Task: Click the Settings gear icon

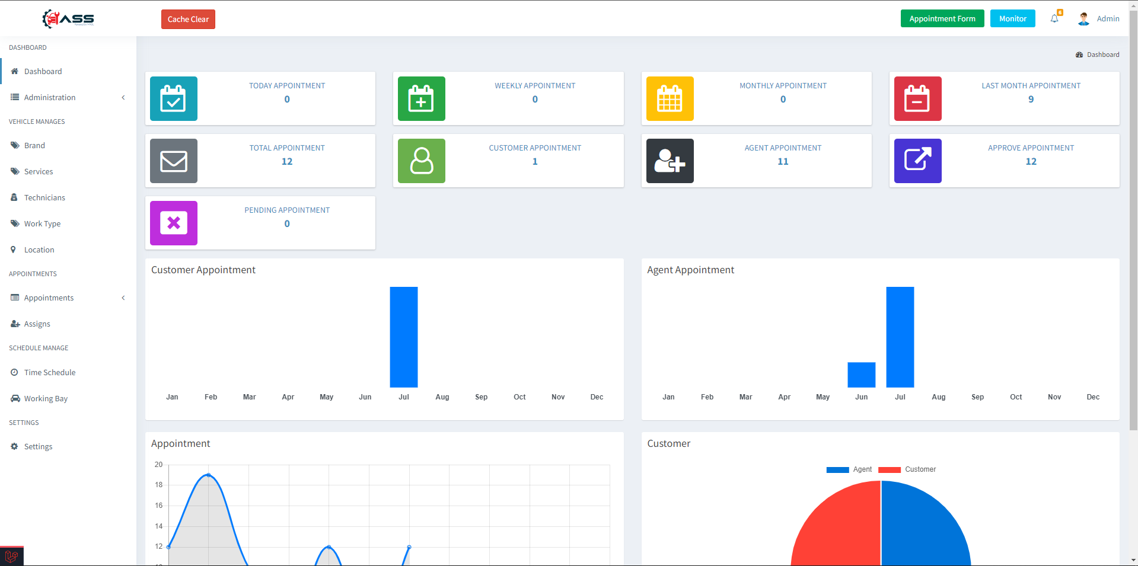Action: click(x=14, y=446)
